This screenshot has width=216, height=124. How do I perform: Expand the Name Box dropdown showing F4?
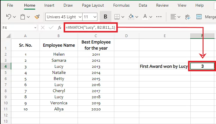(x=35, y=28)
